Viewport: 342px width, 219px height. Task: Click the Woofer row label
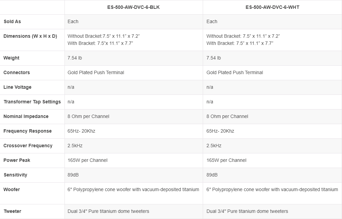[12, 189]
